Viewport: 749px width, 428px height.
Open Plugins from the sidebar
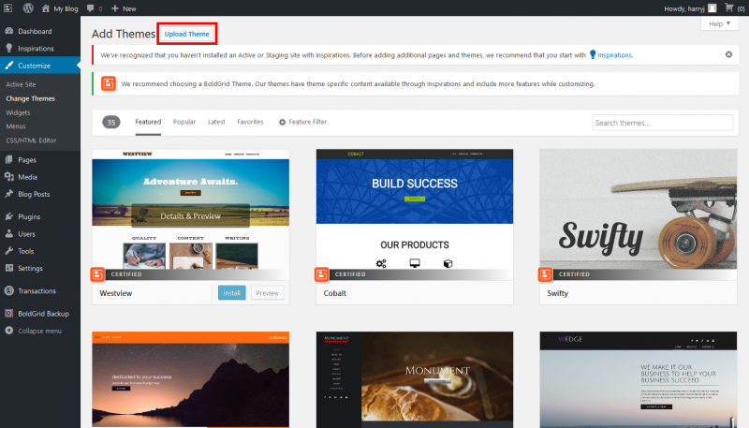[28, 216]
